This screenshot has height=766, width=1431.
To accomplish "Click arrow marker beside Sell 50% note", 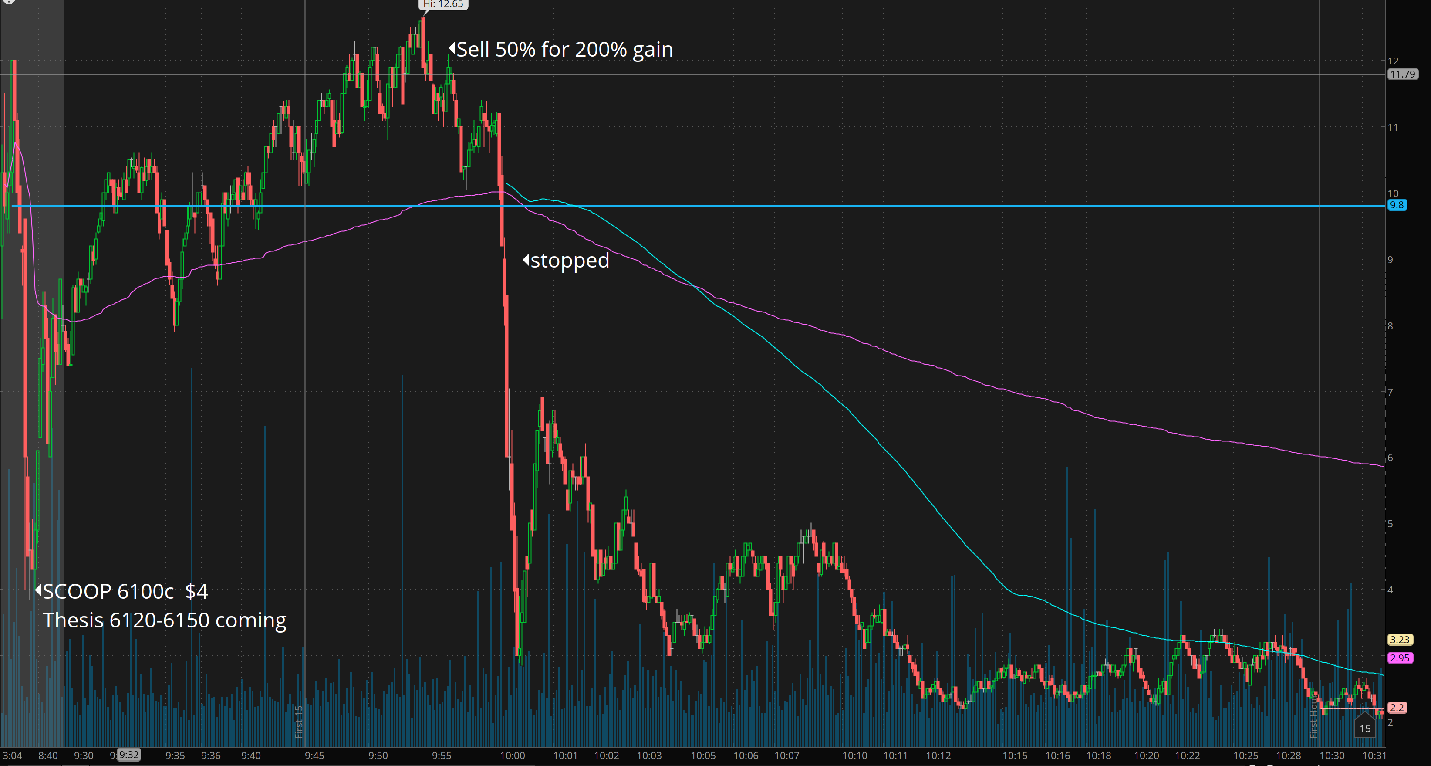I will coord(452,48).
